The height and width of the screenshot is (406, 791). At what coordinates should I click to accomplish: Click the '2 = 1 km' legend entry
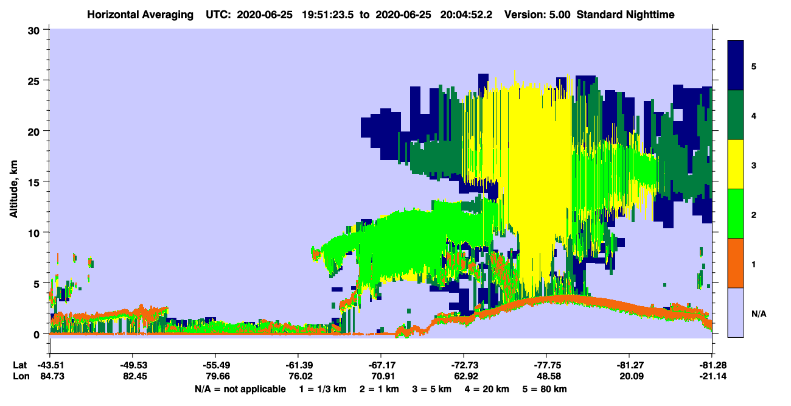380,389
